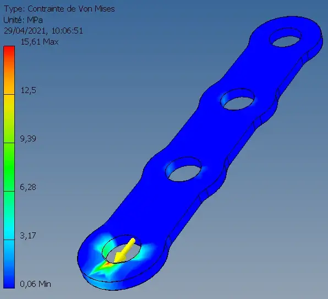Select the '0,06 Min' legend value
Viewport: 328px width, 299px height.
(x=35, y=284)
